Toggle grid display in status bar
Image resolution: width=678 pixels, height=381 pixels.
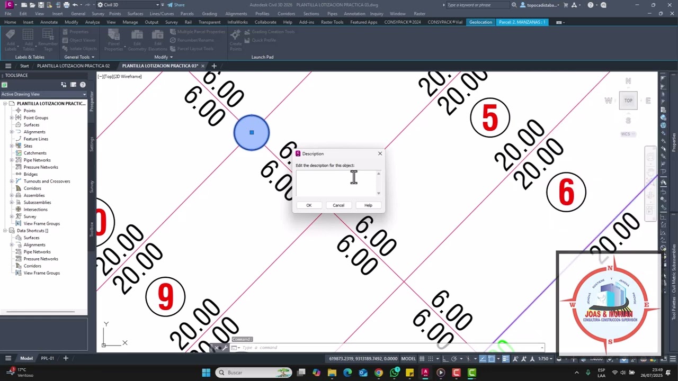point(422,358)
